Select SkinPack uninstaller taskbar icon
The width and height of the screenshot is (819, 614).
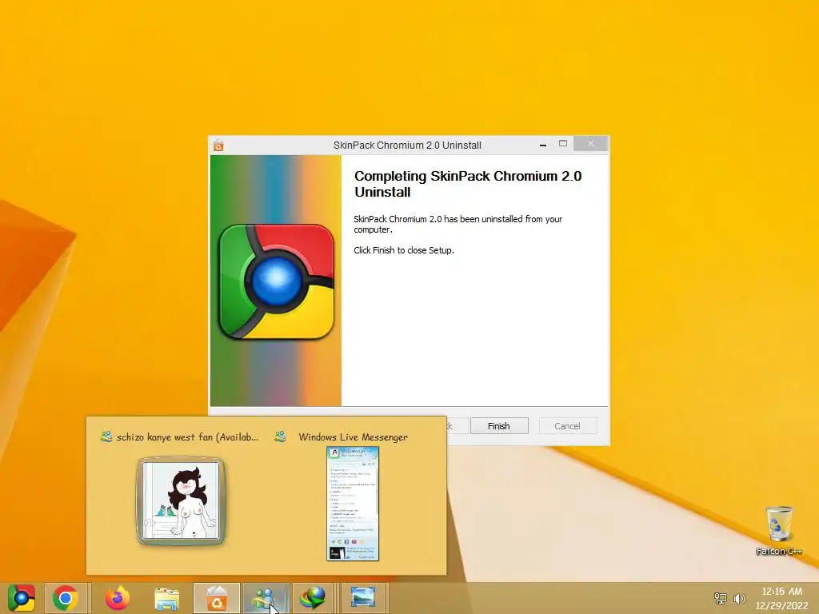(216, 598)
